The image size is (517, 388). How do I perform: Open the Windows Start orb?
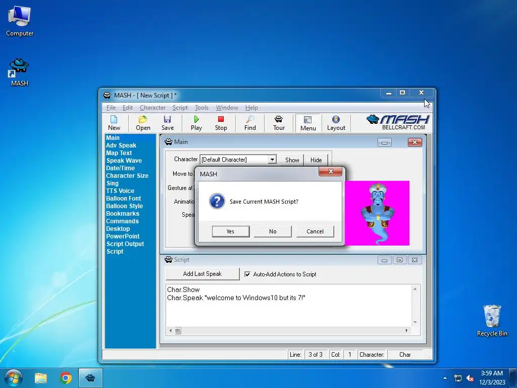(14, 378)
